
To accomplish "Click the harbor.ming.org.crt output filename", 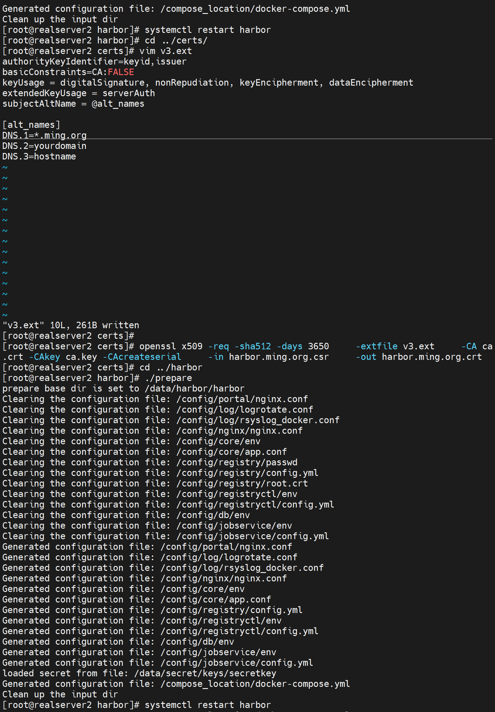I will coord(431,357).
